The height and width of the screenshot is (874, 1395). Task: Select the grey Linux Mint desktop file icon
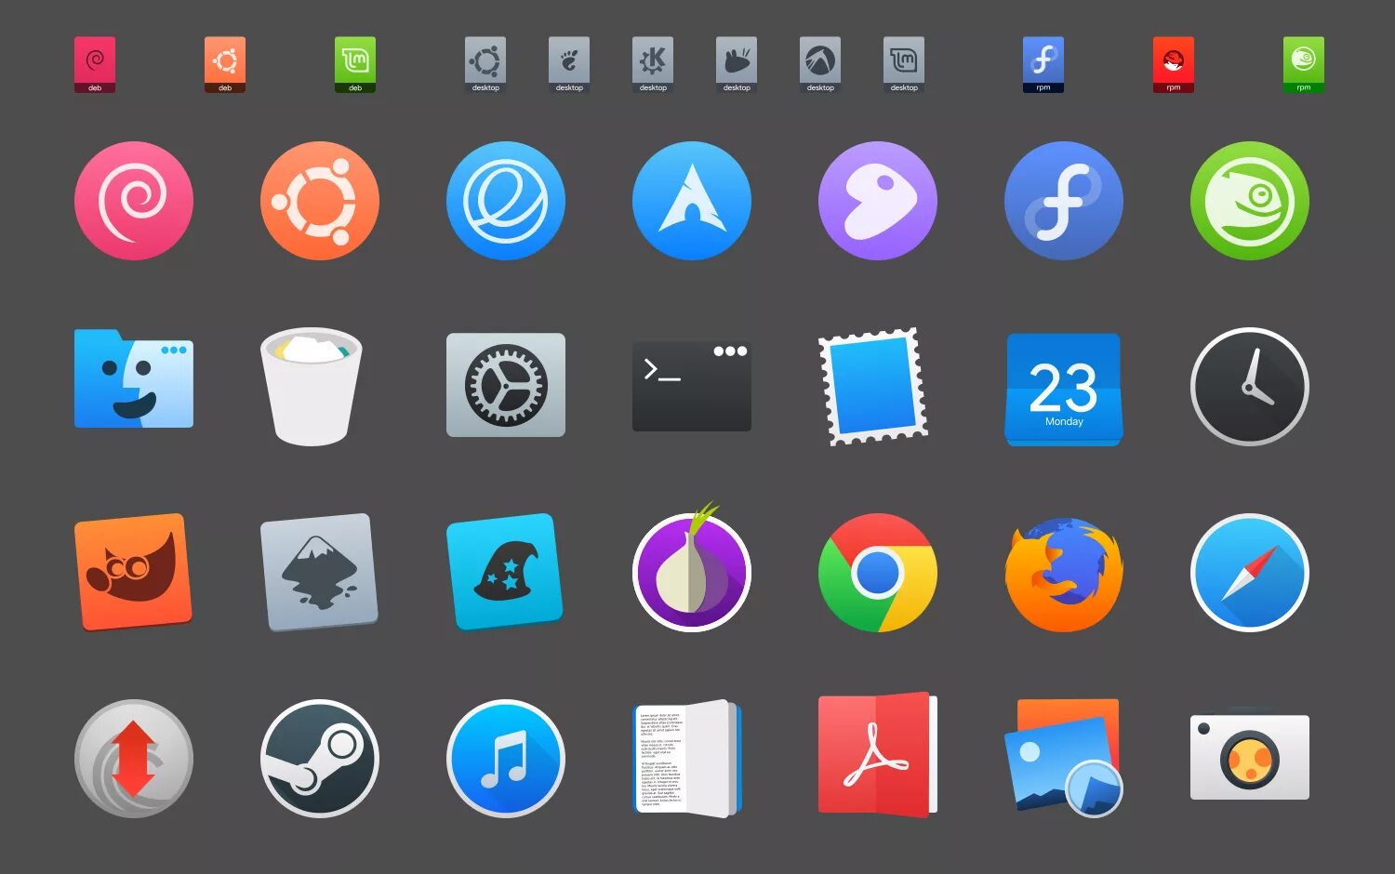pyautogui.click(x=904, y=65)
